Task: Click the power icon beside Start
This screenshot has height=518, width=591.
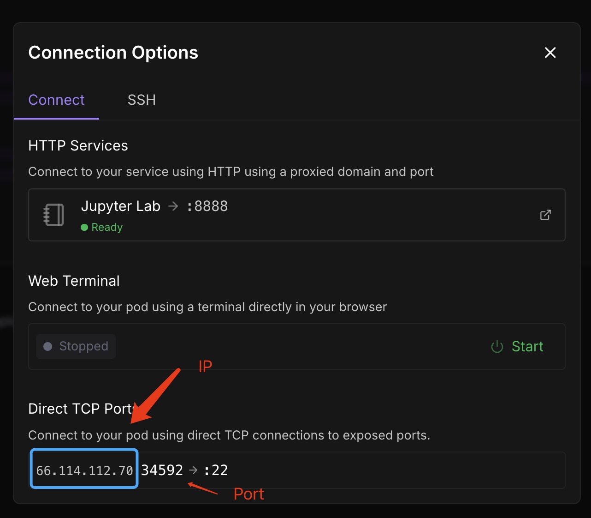Action: pos(497,347)
